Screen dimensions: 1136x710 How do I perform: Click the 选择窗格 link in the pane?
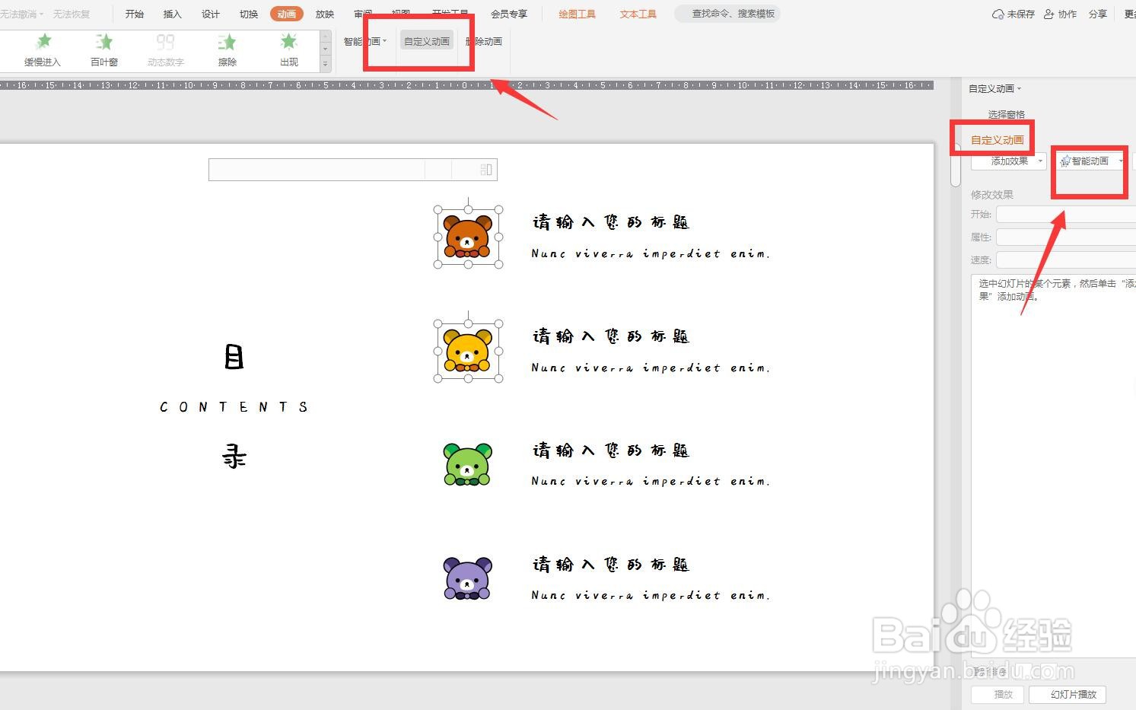(1006, 114)
